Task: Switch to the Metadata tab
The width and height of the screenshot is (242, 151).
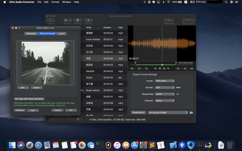Action: (x=31, y=34)
